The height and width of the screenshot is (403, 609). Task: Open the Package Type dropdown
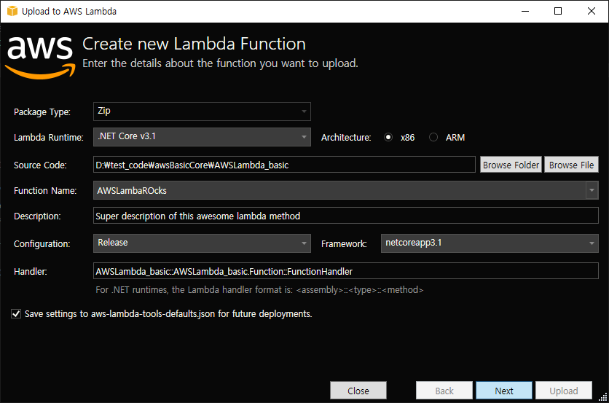(x=202, y=111)
